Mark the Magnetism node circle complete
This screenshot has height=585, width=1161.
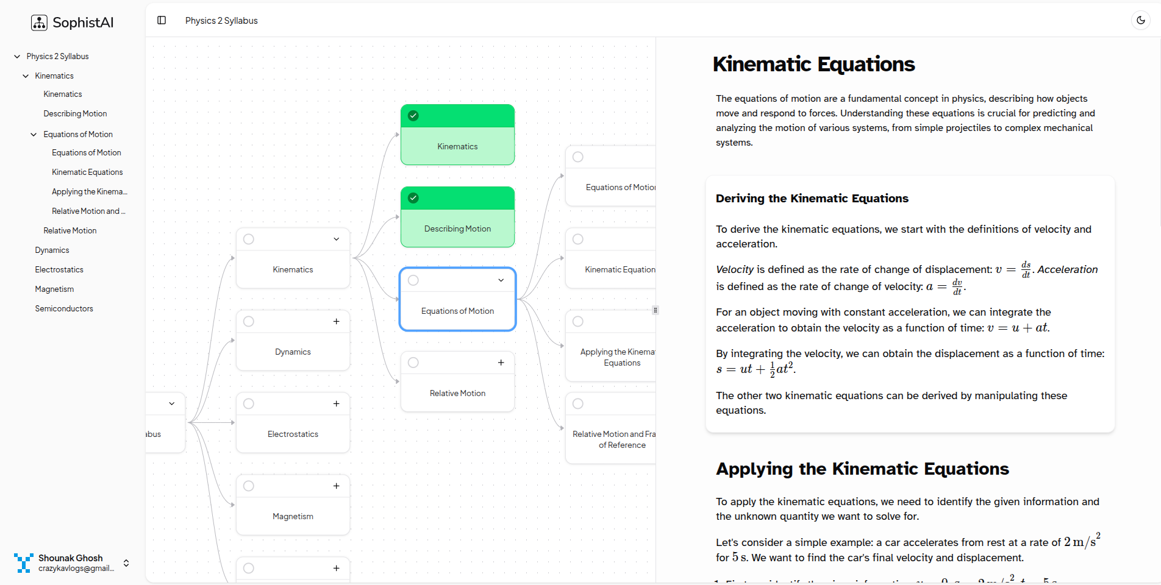point(249,486)
